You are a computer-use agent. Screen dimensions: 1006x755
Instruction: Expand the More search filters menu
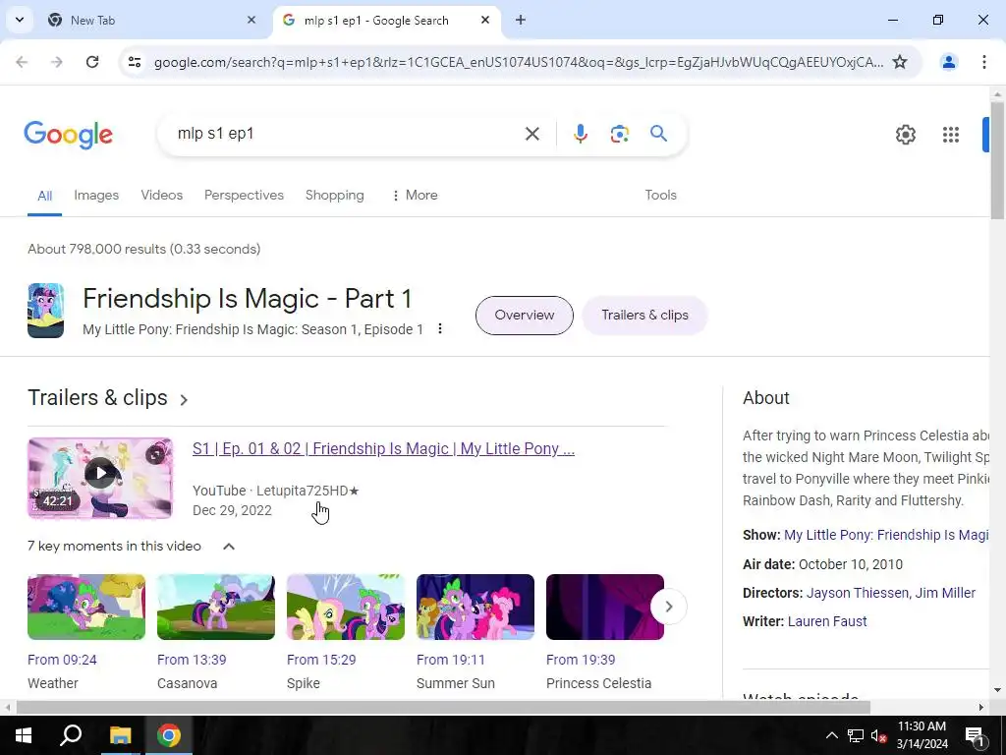(x=415, y=195)
